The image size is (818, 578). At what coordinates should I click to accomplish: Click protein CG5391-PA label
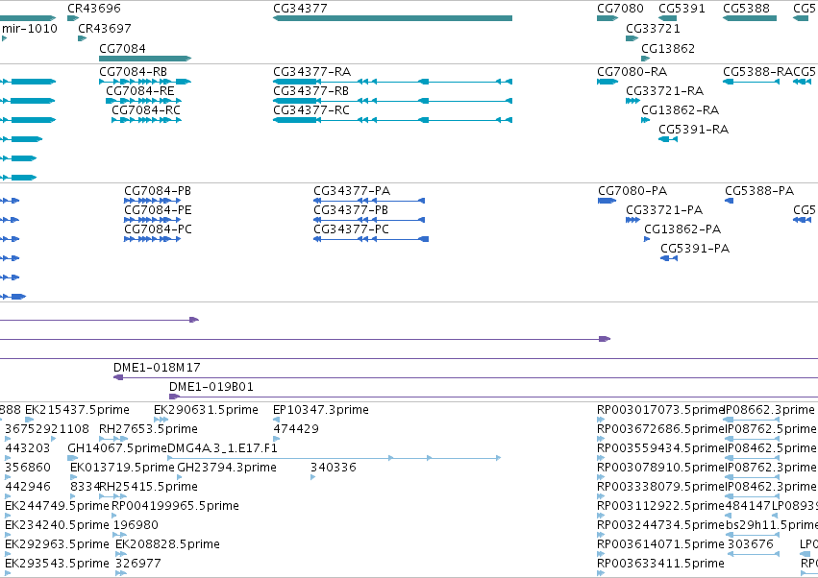[695, 249]
